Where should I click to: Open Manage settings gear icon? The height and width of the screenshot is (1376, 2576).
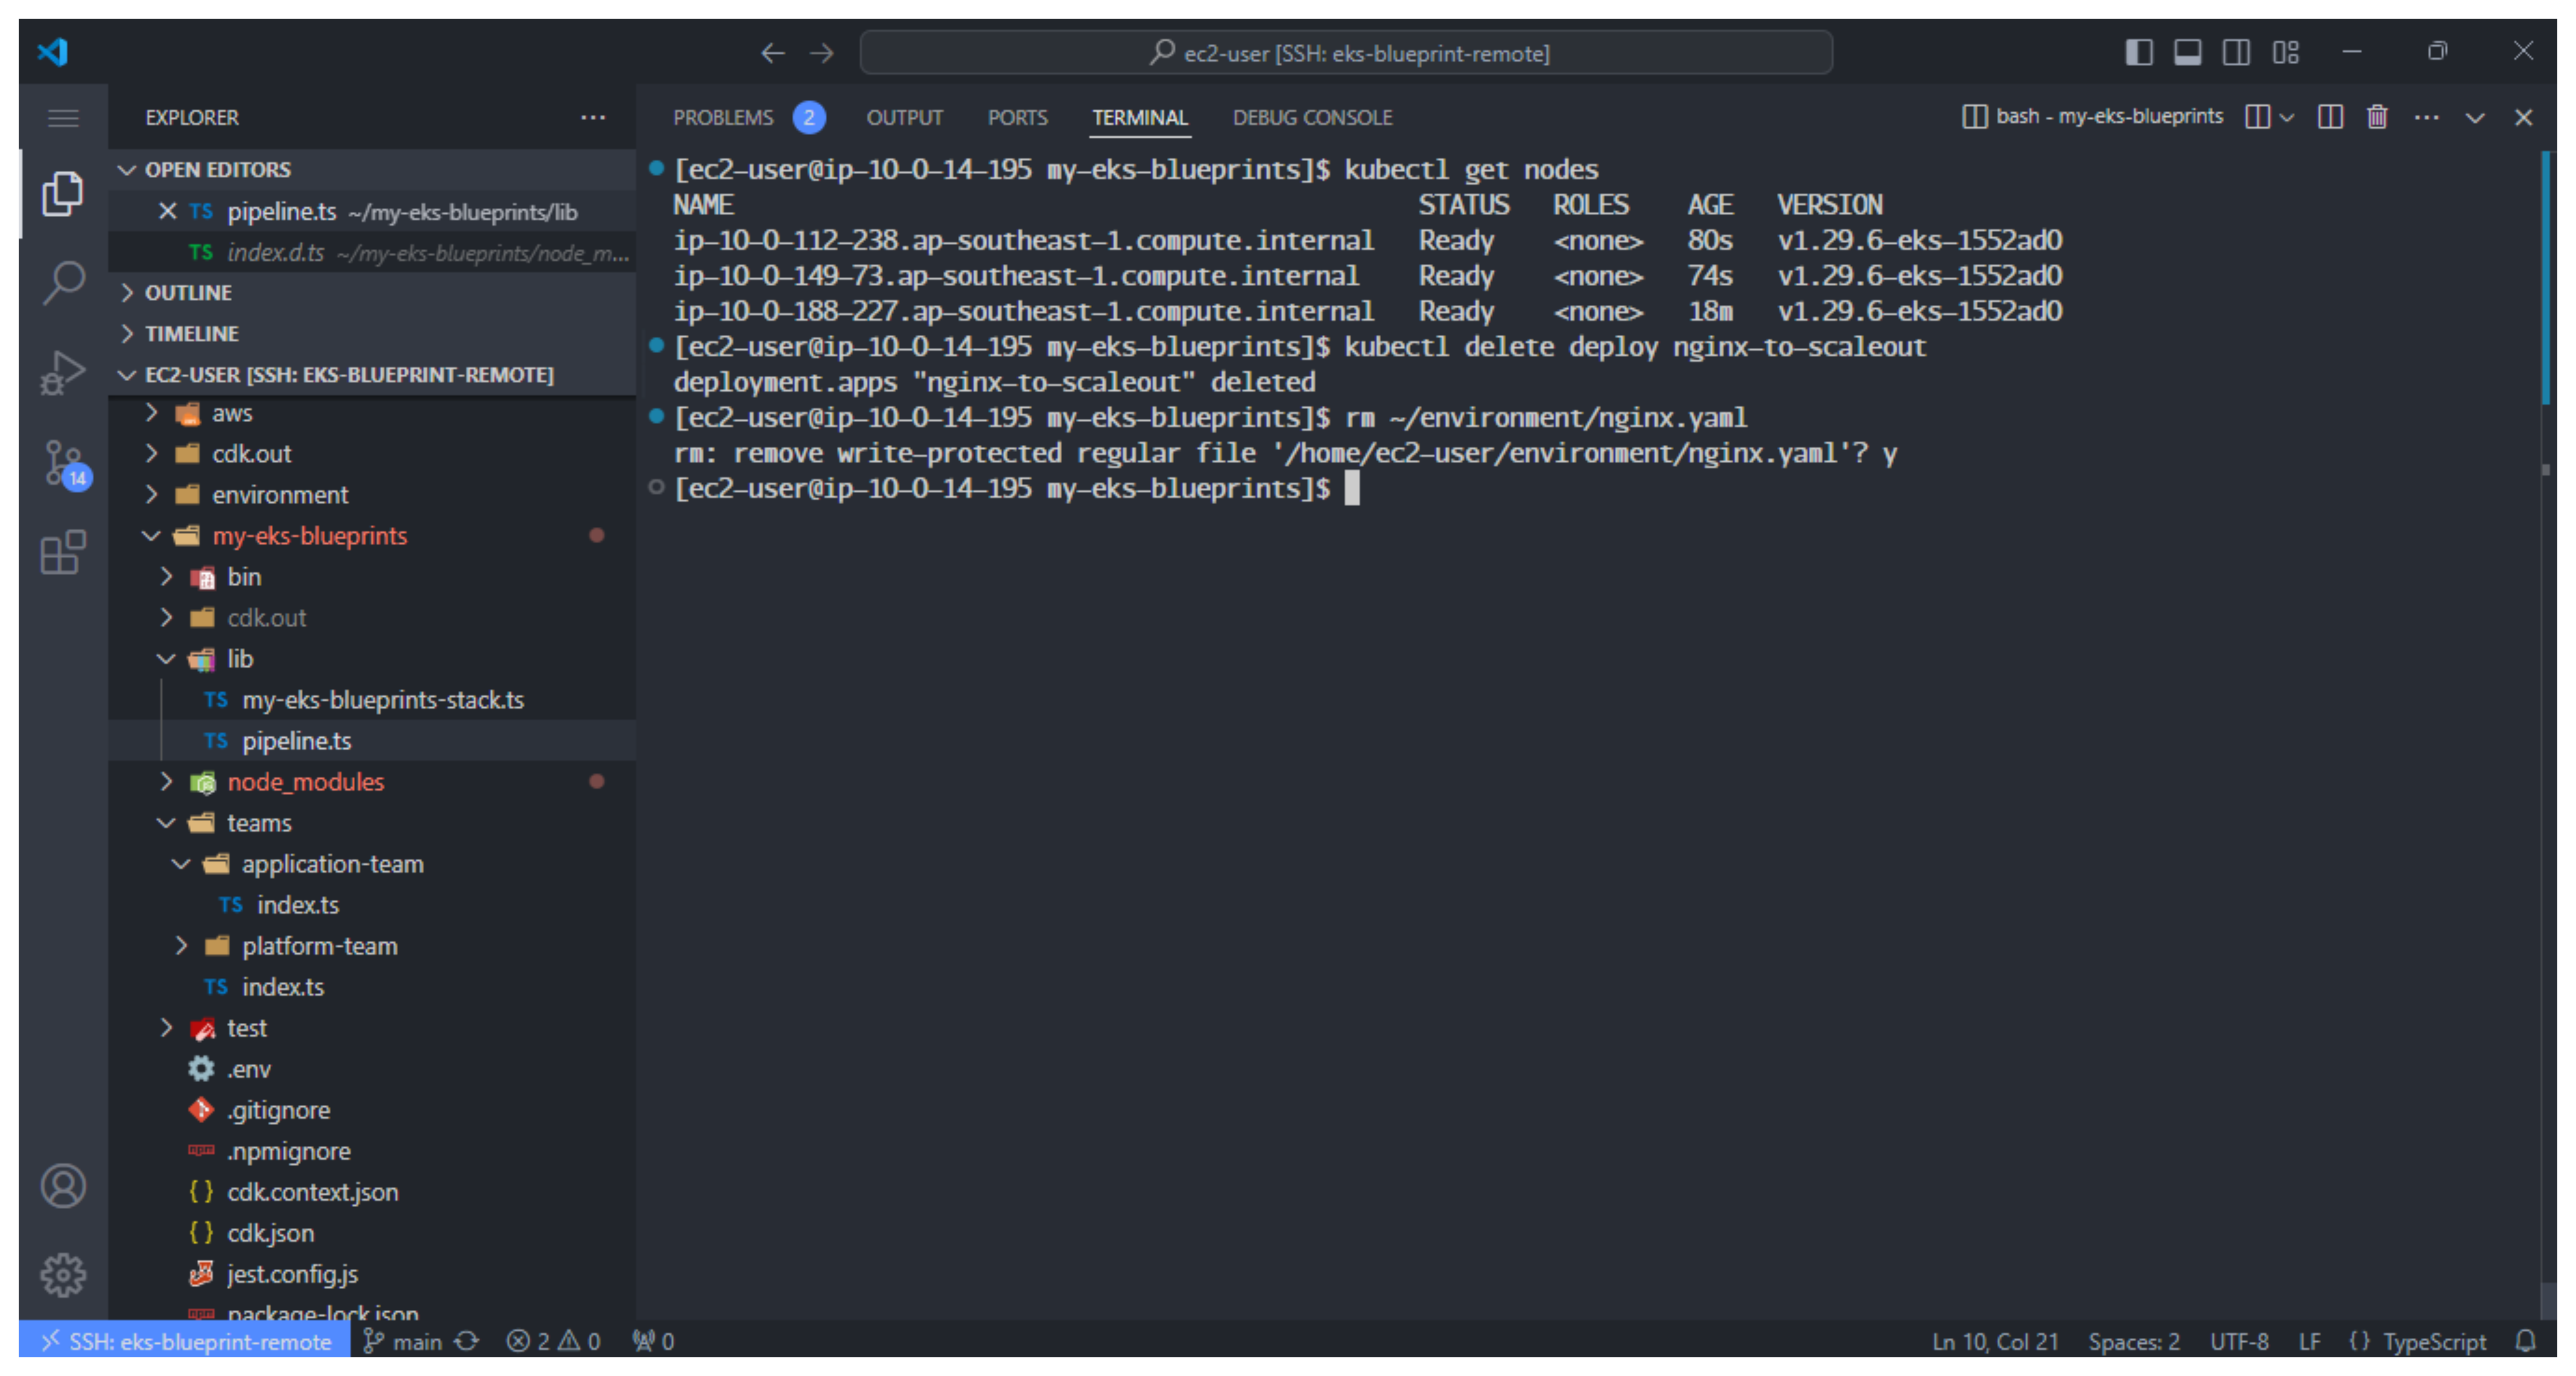point(63,1274)
